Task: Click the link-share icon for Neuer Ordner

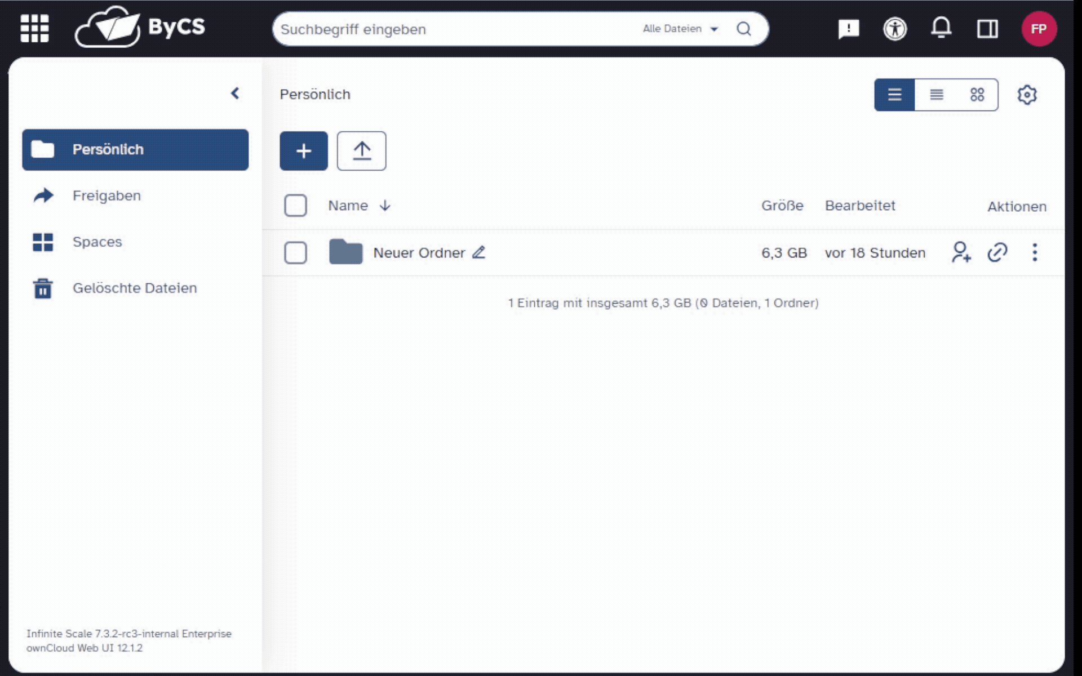Action: click(x=997, y=252)
